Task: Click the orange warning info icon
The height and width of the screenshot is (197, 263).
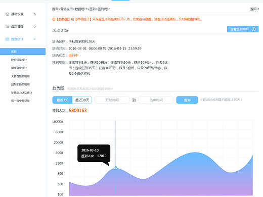Action: (x=54, y=19)
